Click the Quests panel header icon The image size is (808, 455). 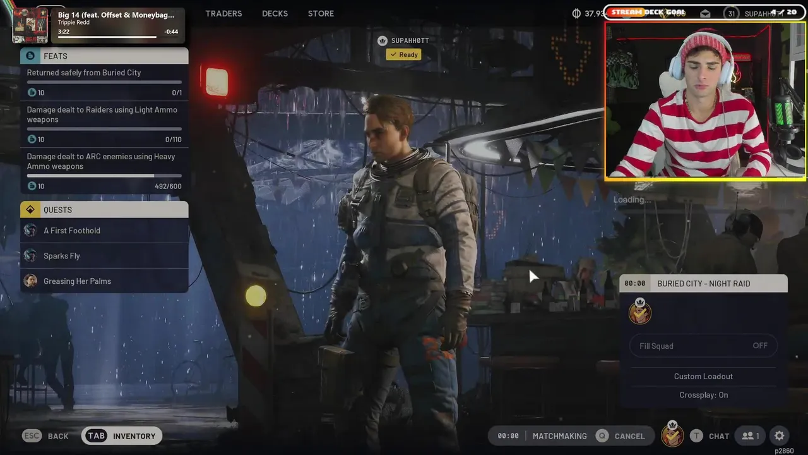click(x=30, y=209)
